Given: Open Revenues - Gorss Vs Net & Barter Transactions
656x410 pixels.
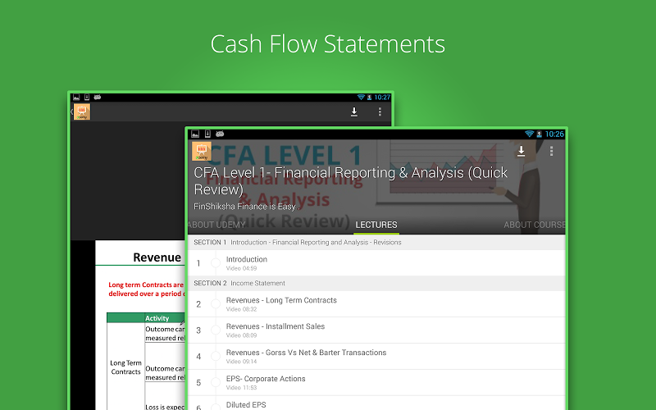Looking at the screenshot, I should 376,356.
